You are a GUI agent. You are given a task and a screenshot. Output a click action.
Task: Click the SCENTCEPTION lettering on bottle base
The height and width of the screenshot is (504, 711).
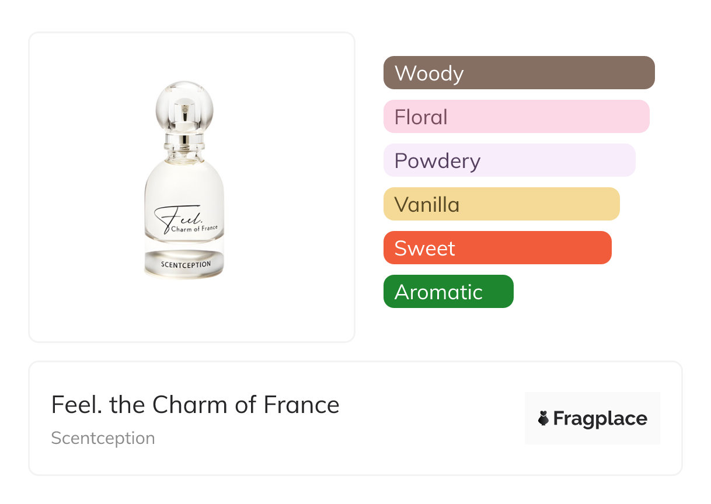point(184,264)
